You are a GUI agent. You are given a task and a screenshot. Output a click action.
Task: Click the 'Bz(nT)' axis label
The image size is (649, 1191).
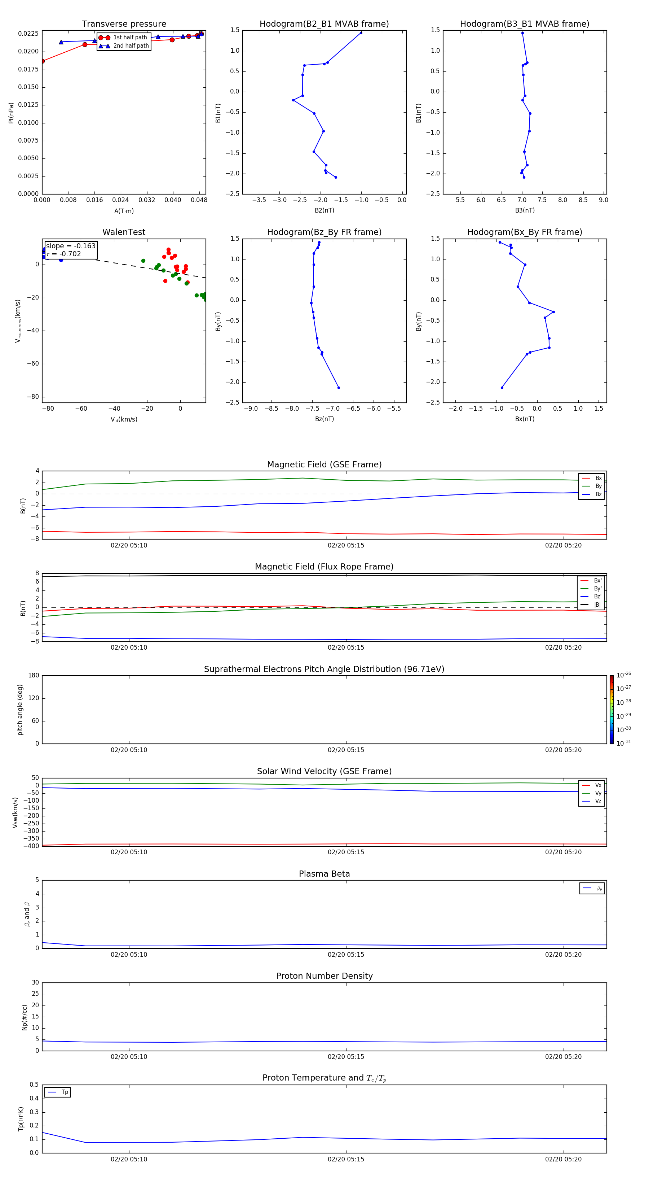(x=324, y=419)
